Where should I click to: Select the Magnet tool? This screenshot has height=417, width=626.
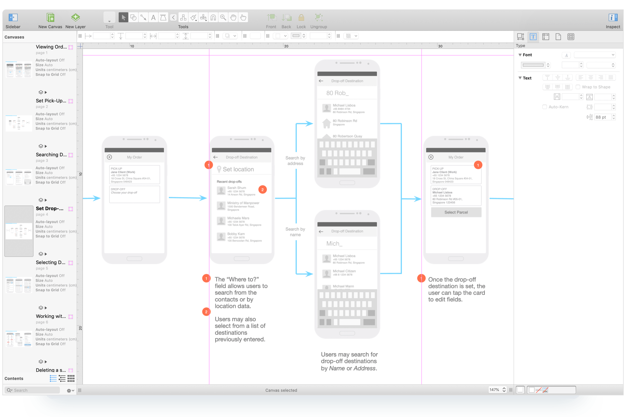tap(213, 17)
